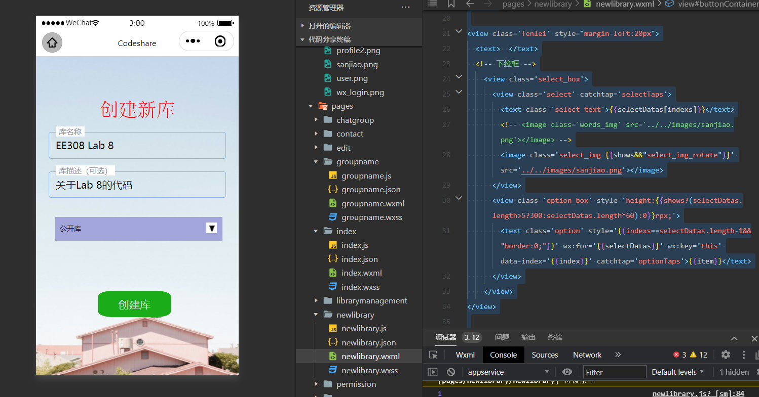This screenshot has width=759, height=397.
Task: Click the bookmark icon above the editor
Action: [451, 4]
